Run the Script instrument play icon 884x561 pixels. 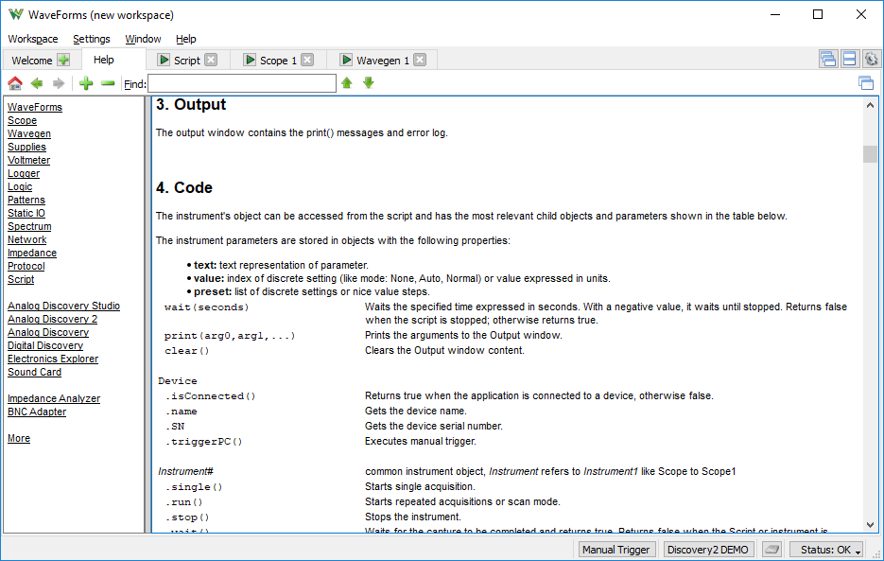coord(164,60)
